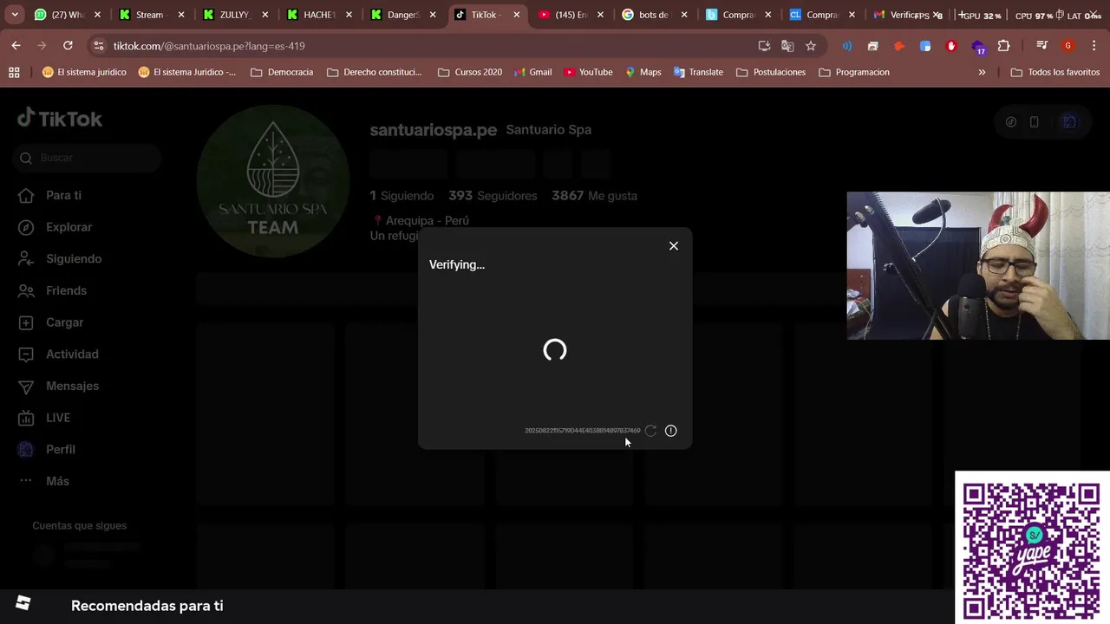1110x624 pixels.
Task: Open the Cursos 2020 bookmarks folder
Action: [470, 72]
